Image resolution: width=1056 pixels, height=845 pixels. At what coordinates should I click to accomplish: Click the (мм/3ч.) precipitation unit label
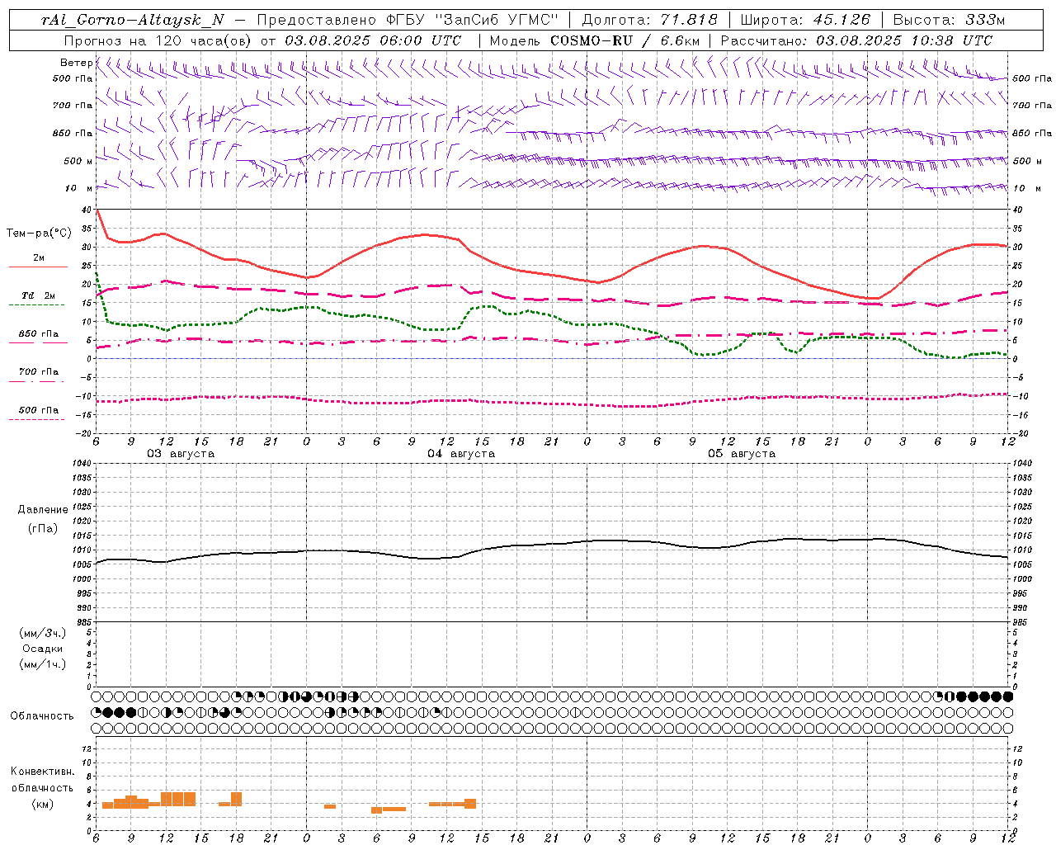pos(43,633)
